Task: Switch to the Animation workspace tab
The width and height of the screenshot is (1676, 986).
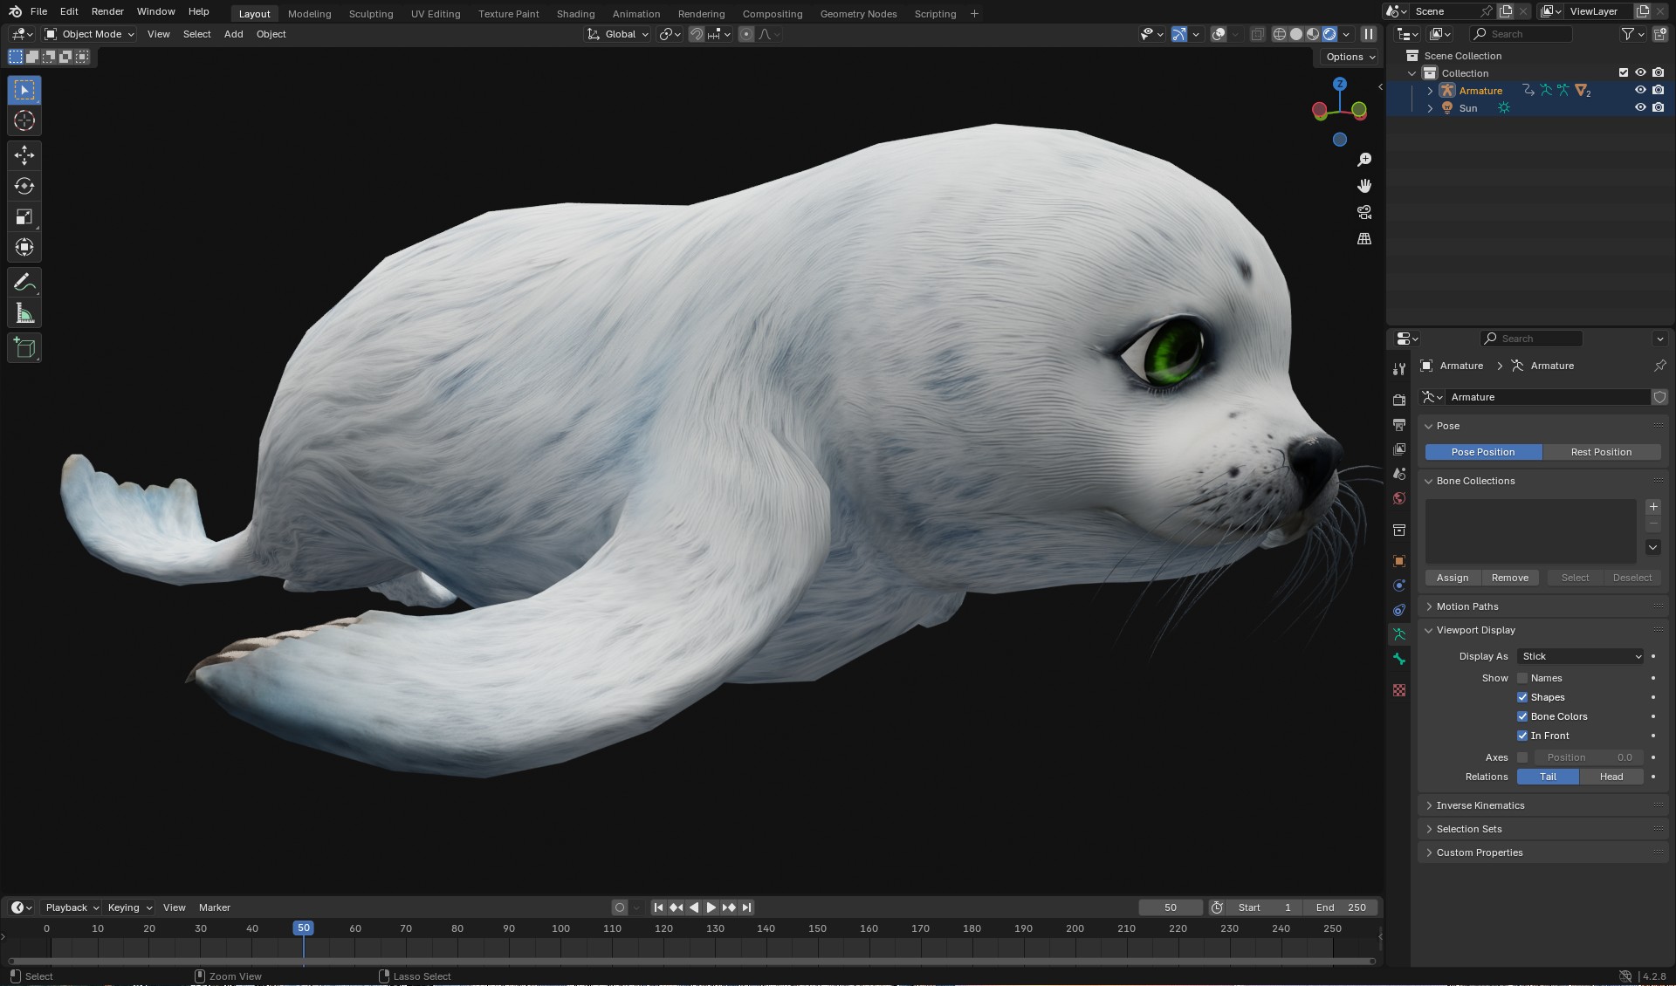Action: pos(635,13)
